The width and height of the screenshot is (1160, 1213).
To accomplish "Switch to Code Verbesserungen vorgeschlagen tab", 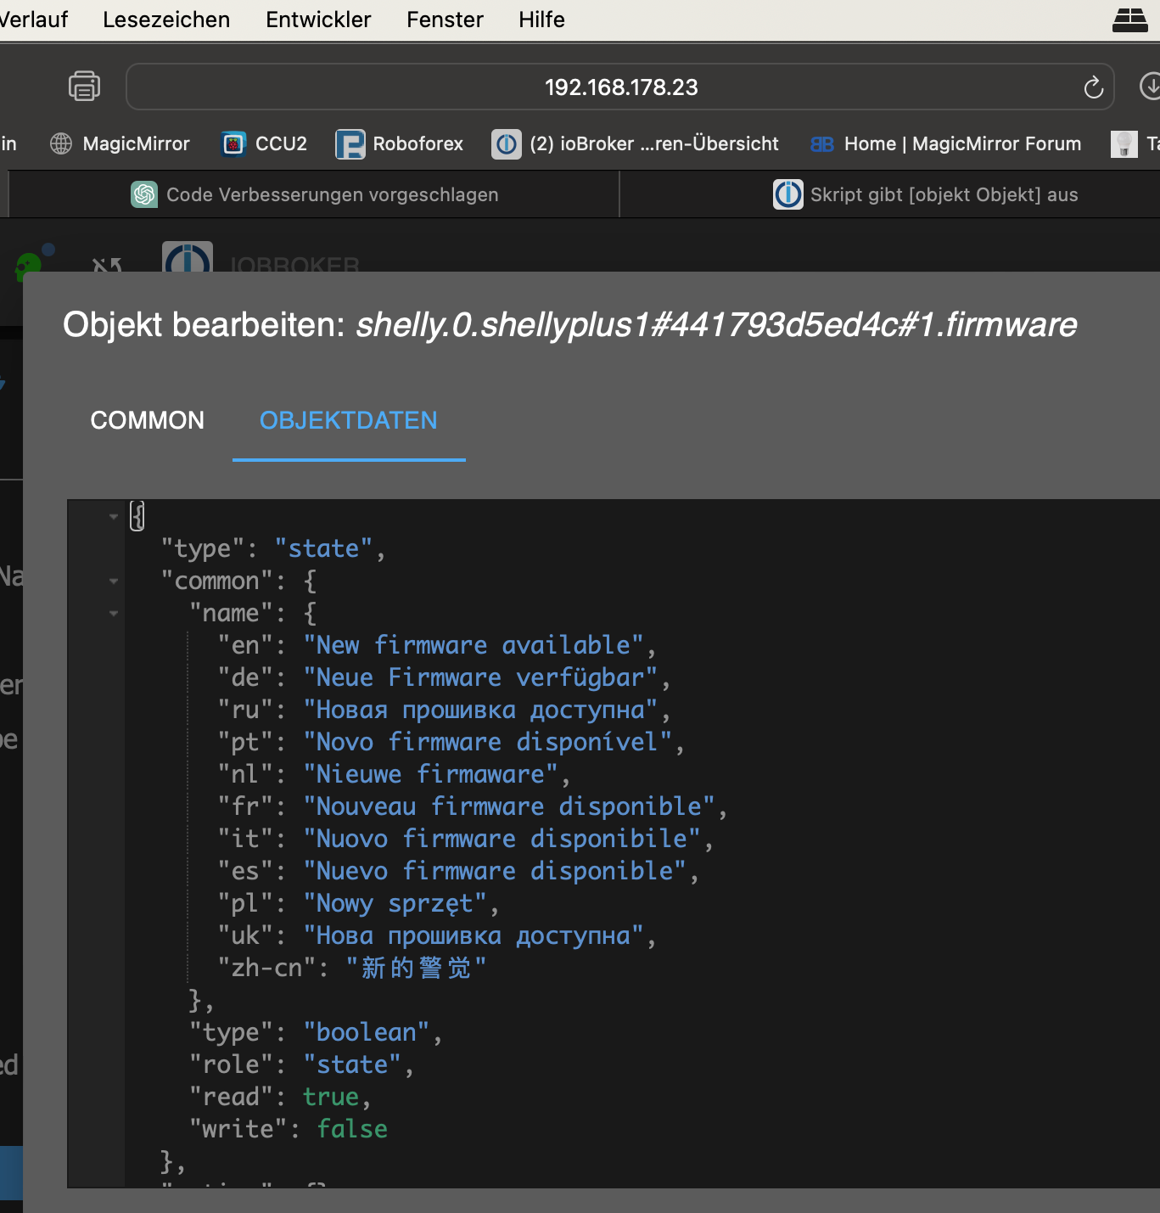I will coord(314,194).
